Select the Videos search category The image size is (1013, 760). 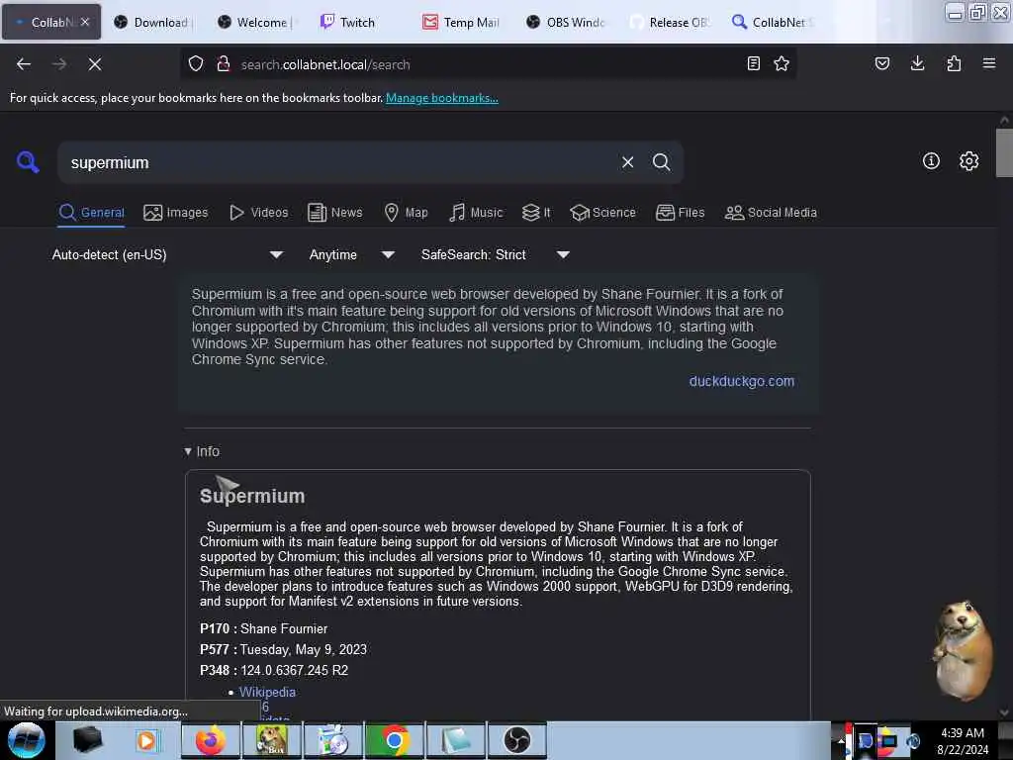point(259,212)
